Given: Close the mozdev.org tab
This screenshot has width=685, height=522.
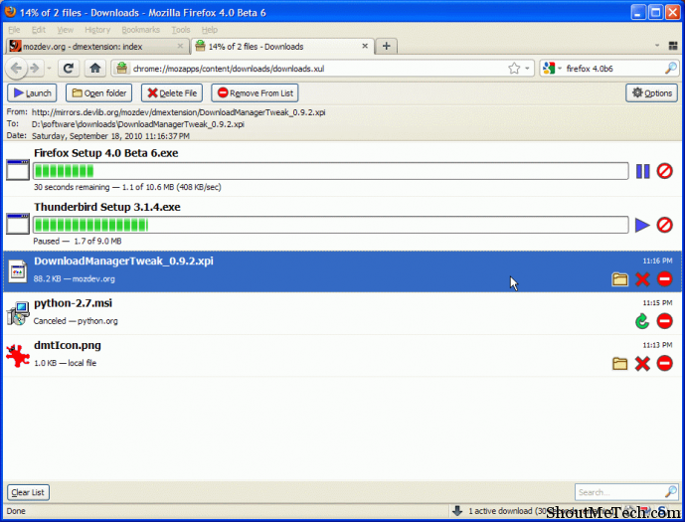Looking at the screenshot, I should 180,46.
